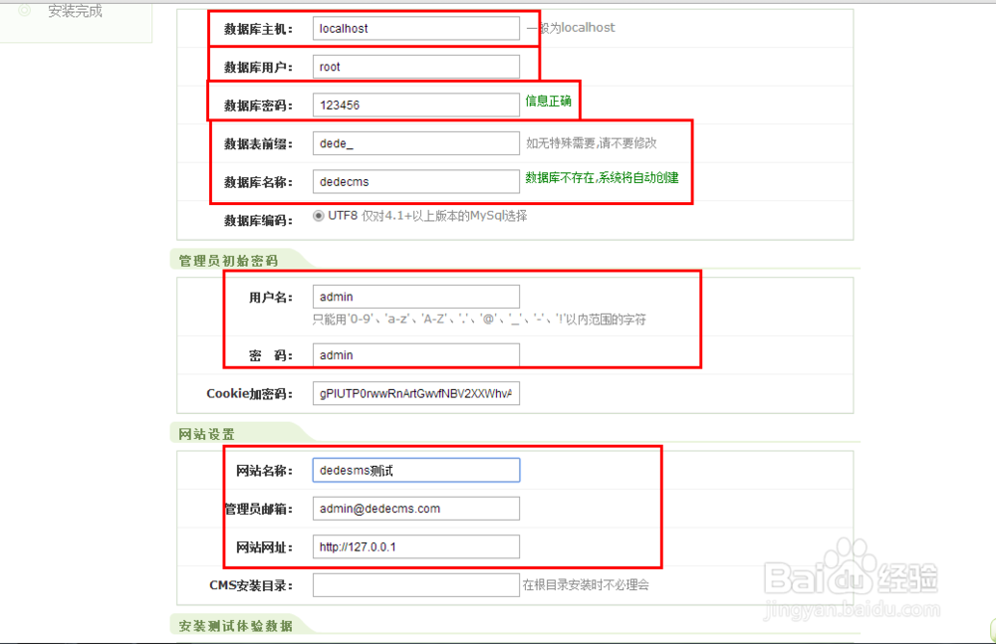Screen dimensions: 996x644
Task: Click the Baidu 经验 watermark logo
Action: 852,574
